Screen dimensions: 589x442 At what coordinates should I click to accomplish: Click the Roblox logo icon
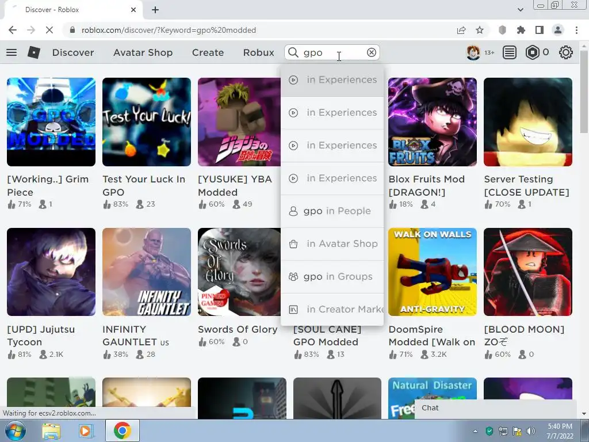point(34,52)
